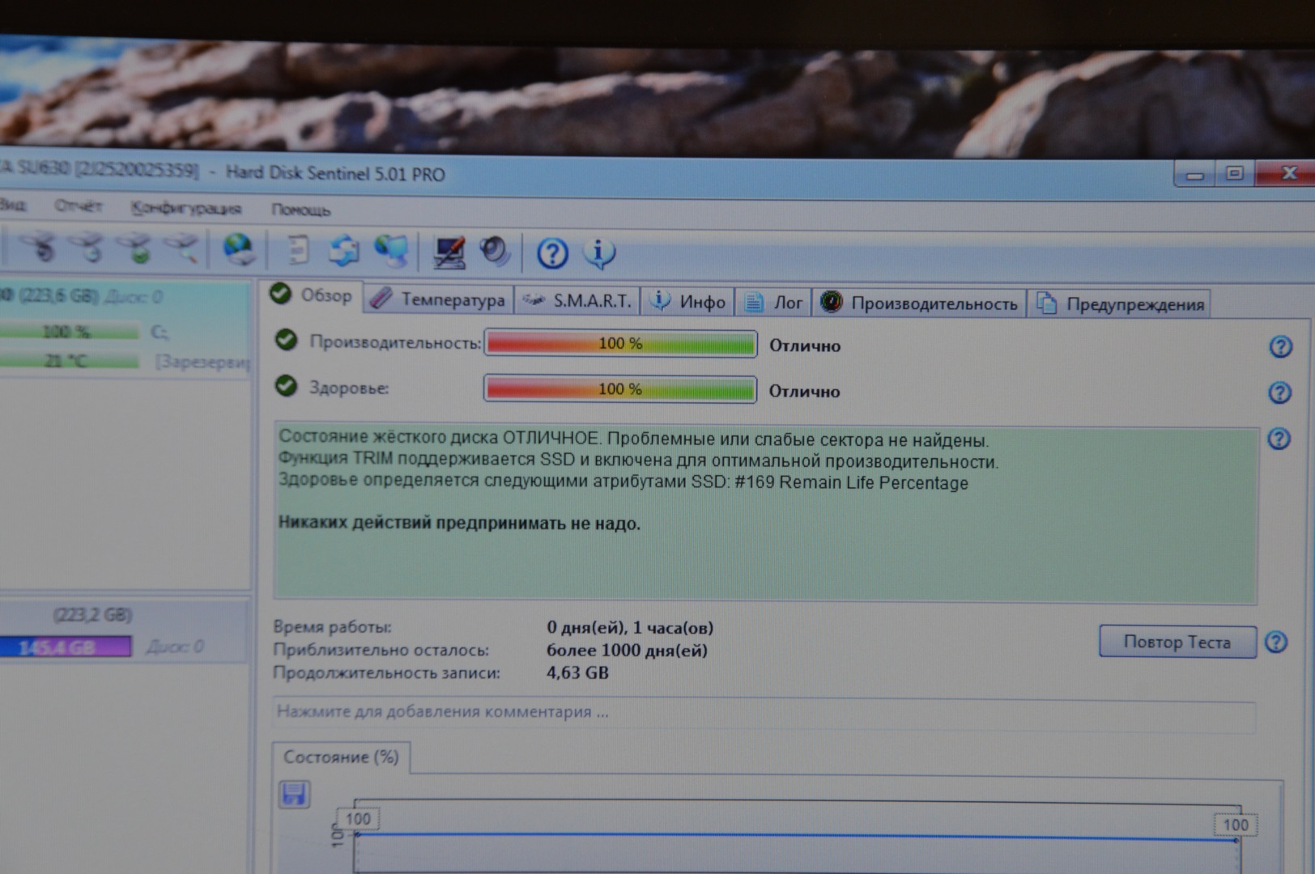This screenshot has height=874, width=1315.
Task: Click the globe and monitor network icon
Action: coord(392,252)
